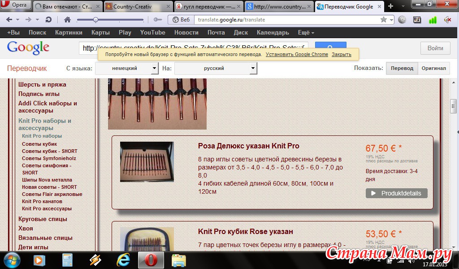
Task: Show the original page with Оригинал
Action: 434,68
